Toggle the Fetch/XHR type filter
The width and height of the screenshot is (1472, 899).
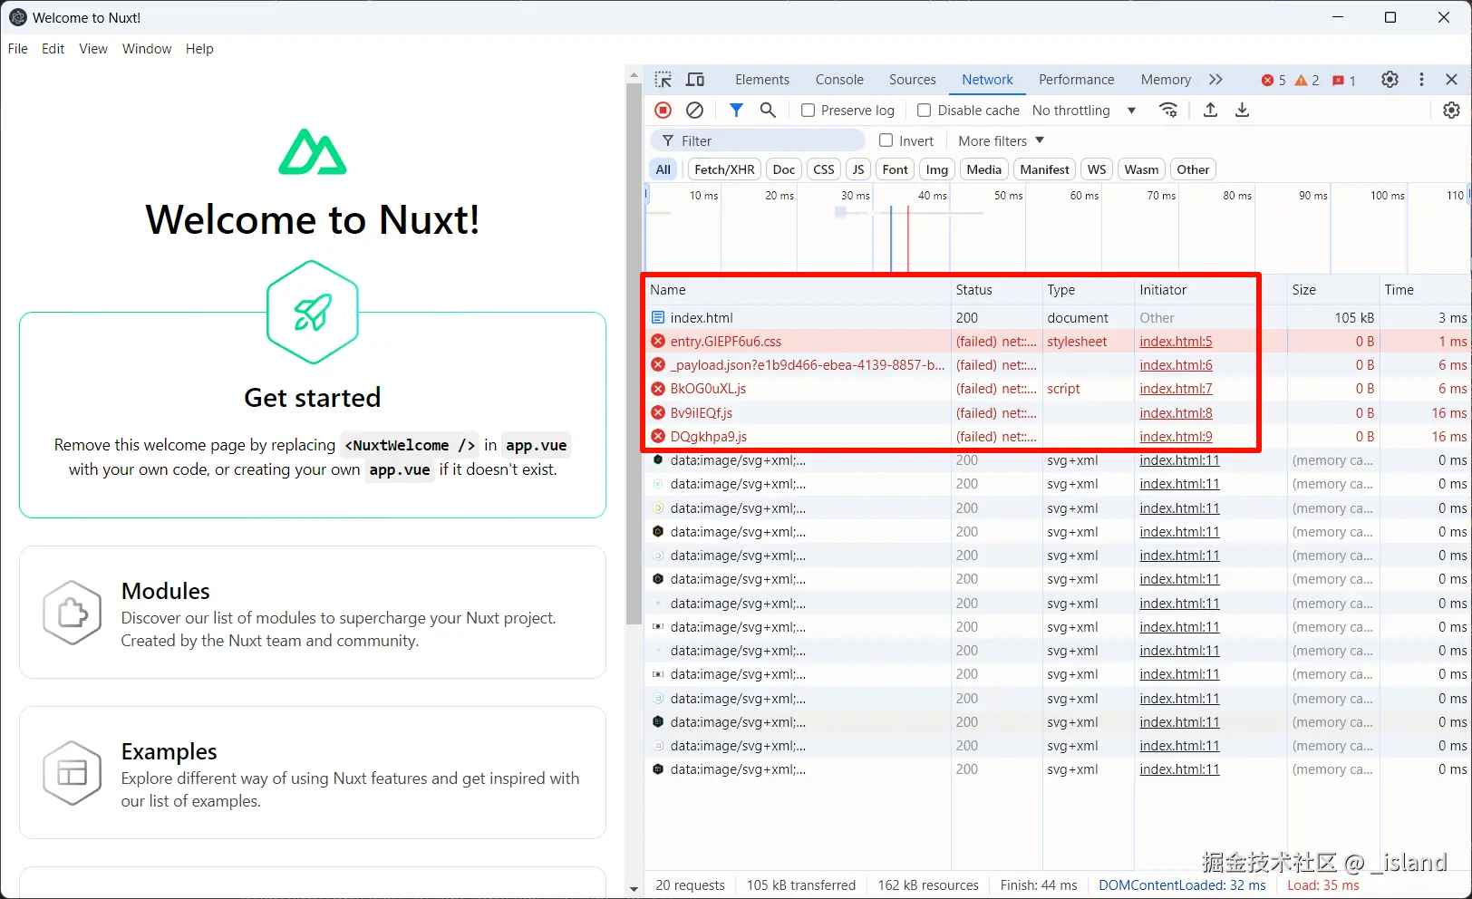click(x=724, y=169)
